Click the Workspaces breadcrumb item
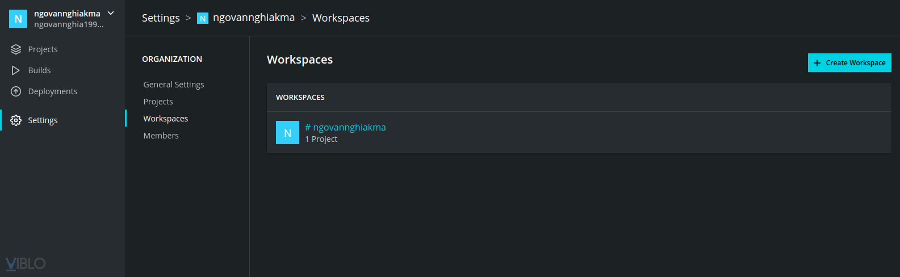The width and height of the screenshot is (900, 277). (341, 18)
